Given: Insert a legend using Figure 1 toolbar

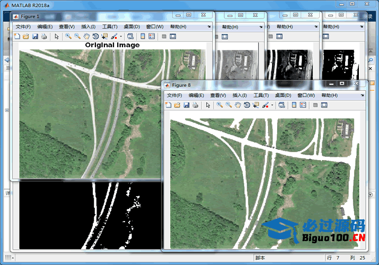Looking at the screenshot, I should [x=152, y=37].
